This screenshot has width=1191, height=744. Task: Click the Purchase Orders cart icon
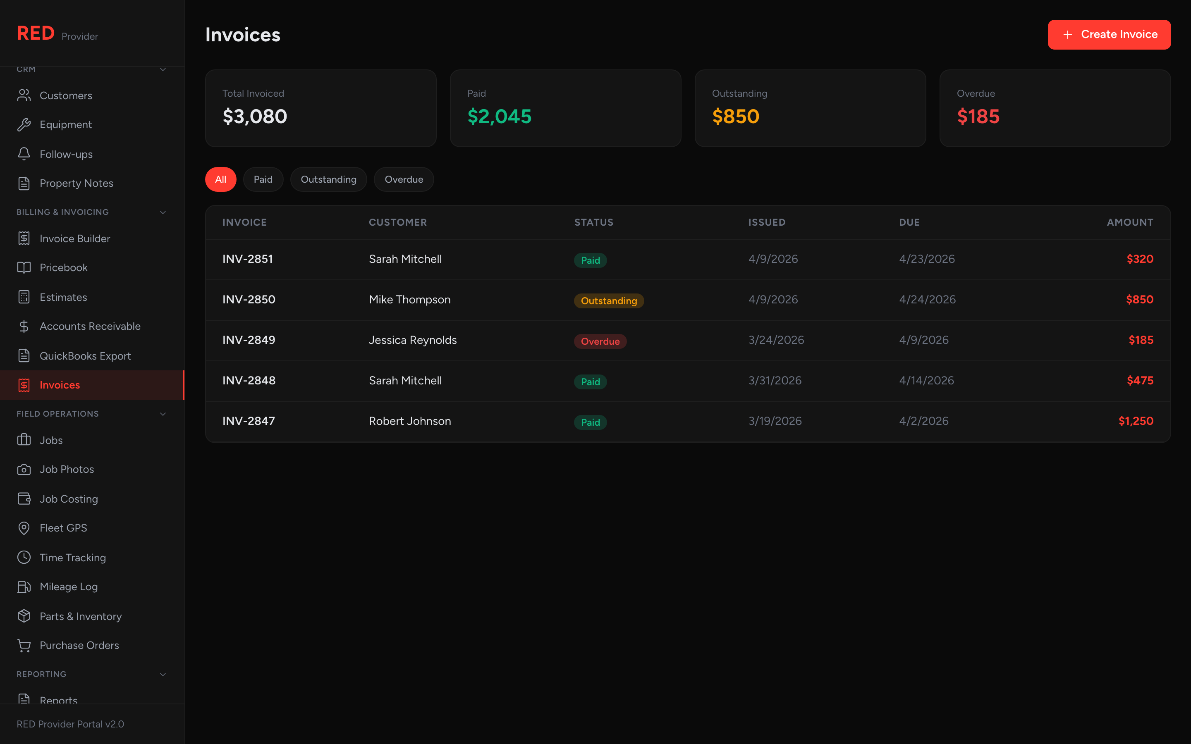click(x=24, y=645)
